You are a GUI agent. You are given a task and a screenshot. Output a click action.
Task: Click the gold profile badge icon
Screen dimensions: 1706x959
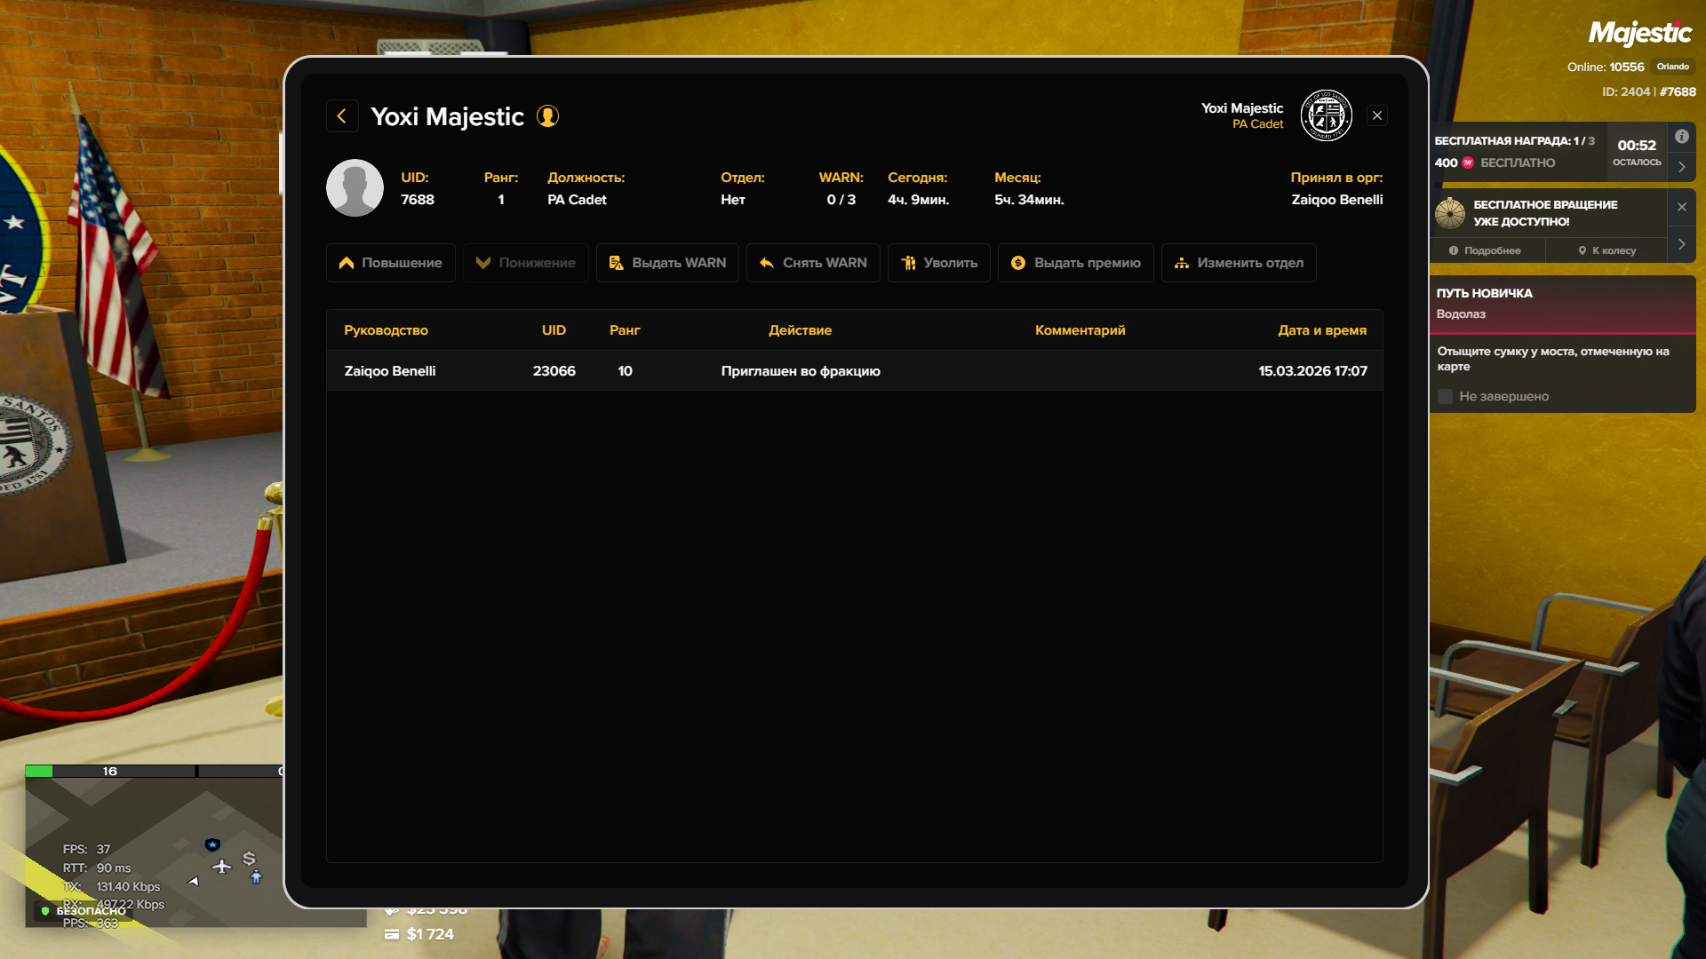(x=547, y=116)
